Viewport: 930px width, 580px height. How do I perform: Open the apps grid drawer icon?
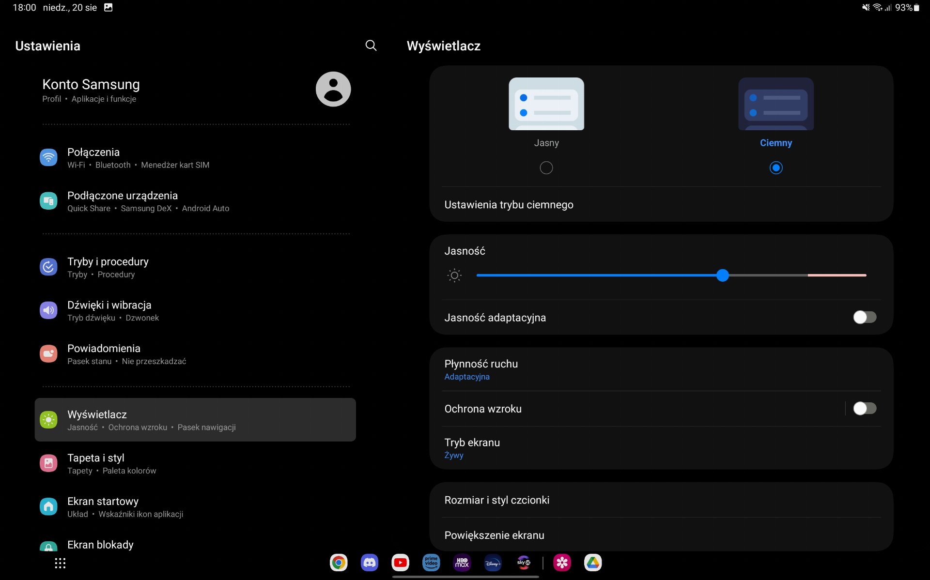coord(60,563)
